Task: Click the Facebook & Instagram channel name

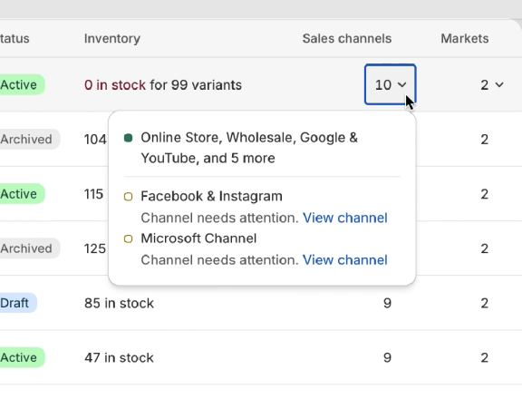Action: [x=211, y=196]
